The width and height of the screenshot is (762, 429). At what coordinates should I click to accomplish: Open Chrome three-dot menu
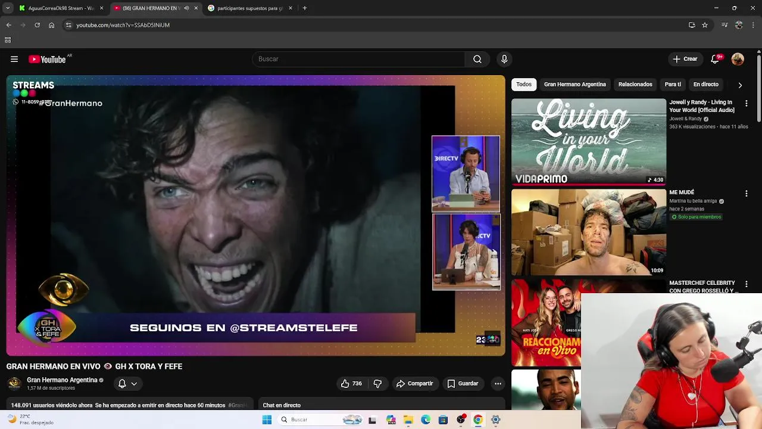(x=754, y=25)
